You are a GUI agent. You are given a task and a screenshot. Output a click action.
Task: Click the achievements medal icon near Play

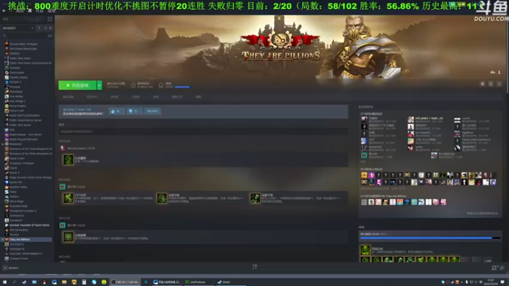click(x=161, y=85)
